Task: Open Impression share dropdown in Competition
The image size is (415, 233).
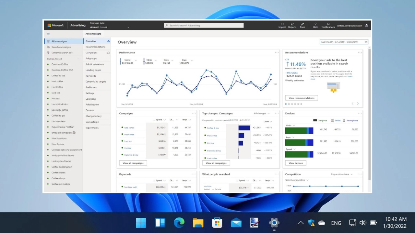Action: (x=342, y=174)
